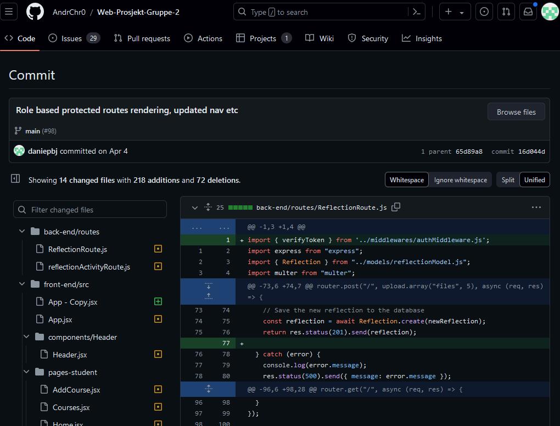Image resolution: width=560 pixels, height=426 pixels.
Task: Click modified status icon for ReflectionRoute.js
Action: [x=158, y=249]
